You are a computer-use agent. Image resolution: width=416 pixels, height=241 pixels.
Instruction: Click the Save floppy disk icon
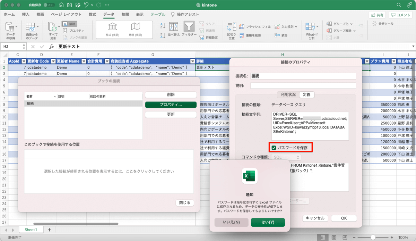(70, 5)
